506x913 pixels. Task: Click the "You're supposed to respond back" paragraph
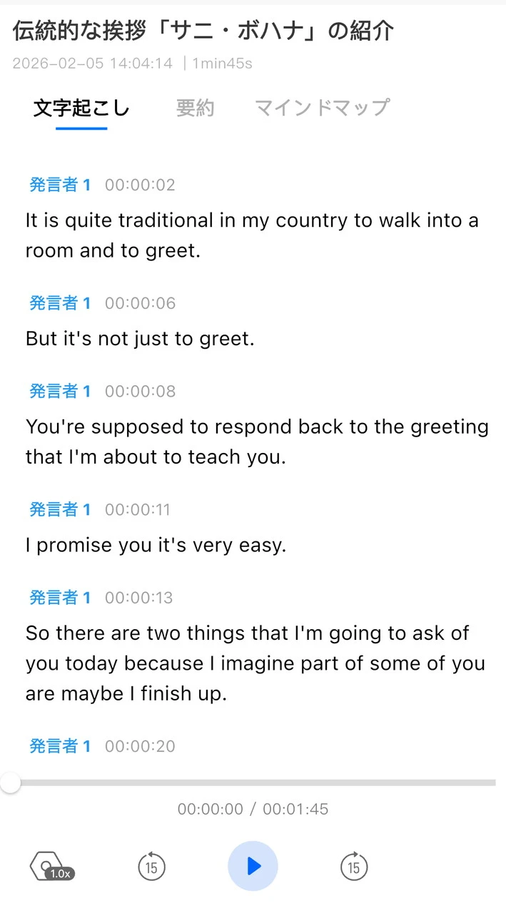point(257,442)
